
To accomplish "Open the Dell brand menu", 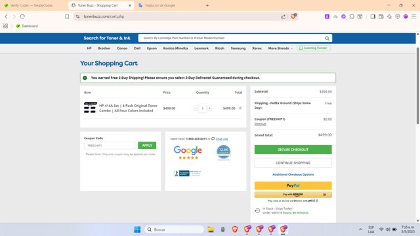I will 137,49.
